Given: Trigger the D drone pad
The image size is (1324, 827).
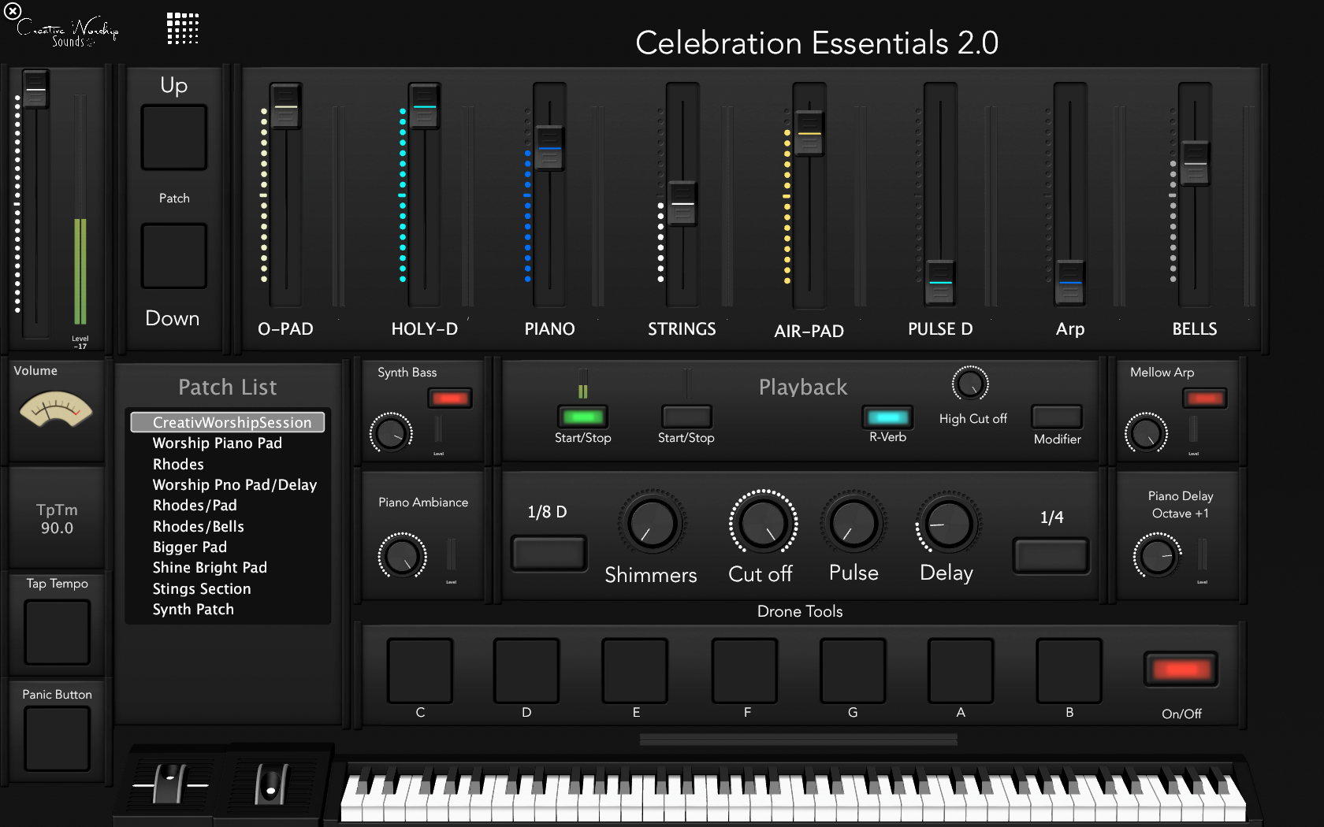Looking at the screenshot, I should [x=526, y=671].
